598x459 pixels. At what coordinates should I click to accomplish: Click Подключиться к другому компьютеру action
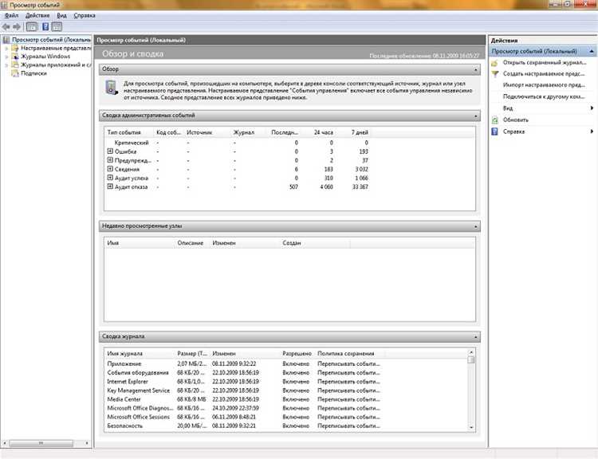pos(544,97)
